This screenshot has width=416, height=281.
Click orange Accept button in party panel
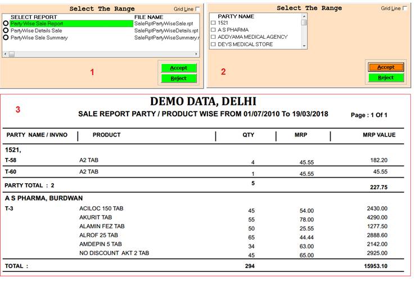(x=386, y=67)
